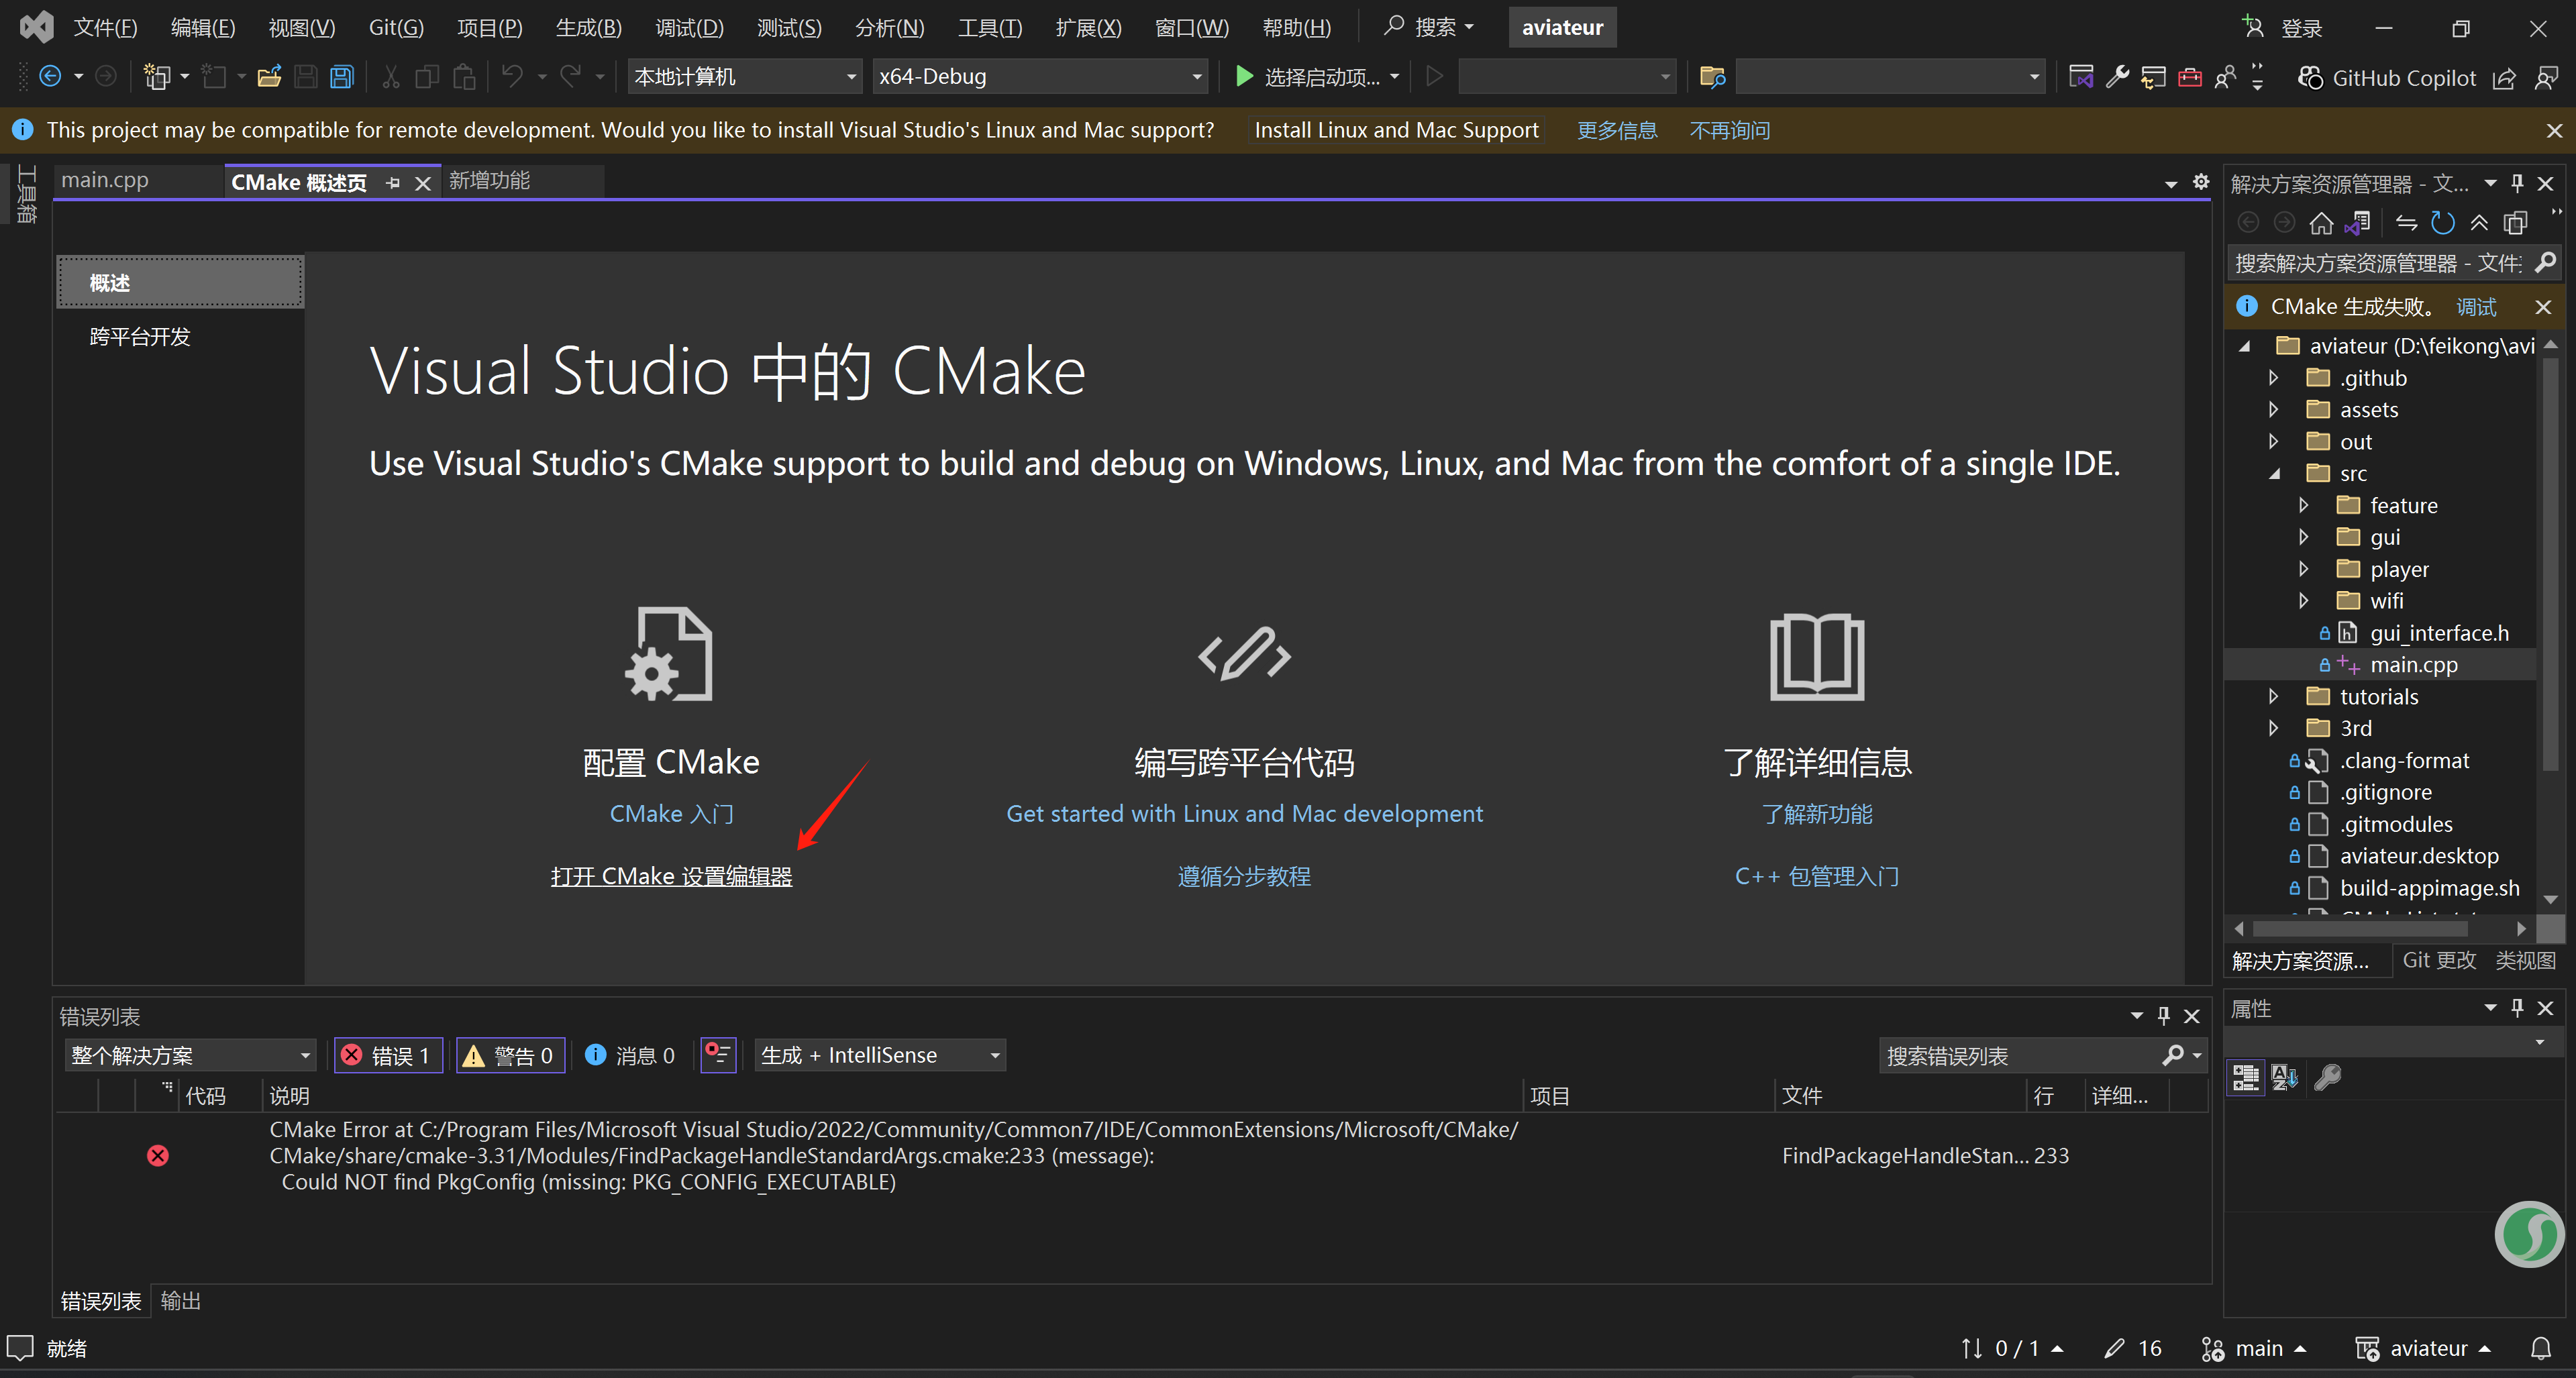This screenshot has width=2576, height=1378.
Task: Toggle the Errors 1 filter button
Action: [387, 1056]
